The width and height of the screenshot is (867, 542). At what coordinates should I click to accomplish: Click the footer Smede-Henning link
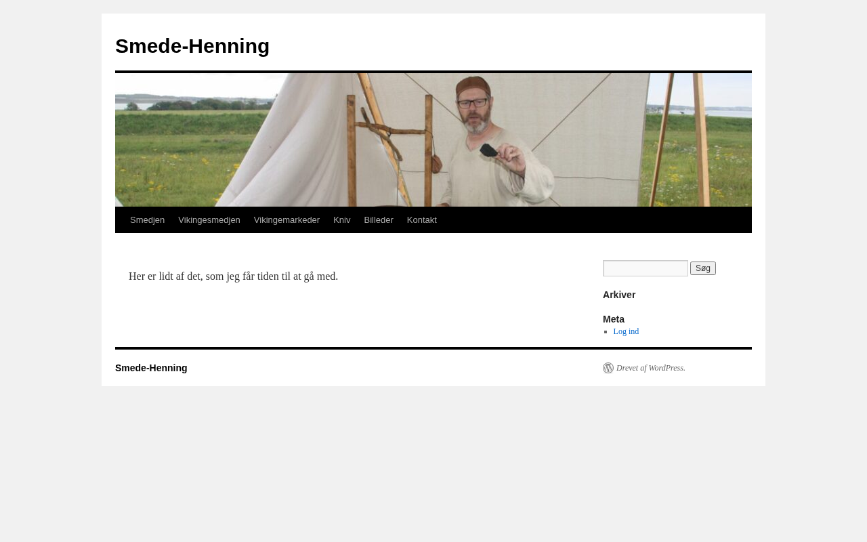[151, 368]
